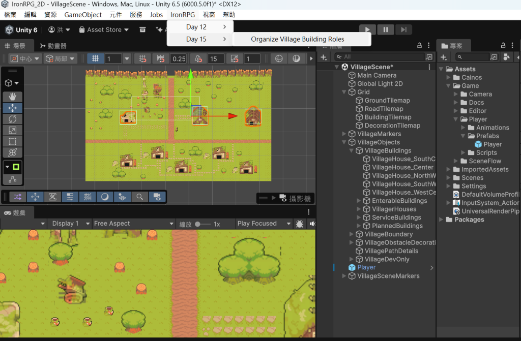Image resolution: width=521 pixels, height=341 pixels.
Task: Select the Rotate tool
Action: point(13,119)
